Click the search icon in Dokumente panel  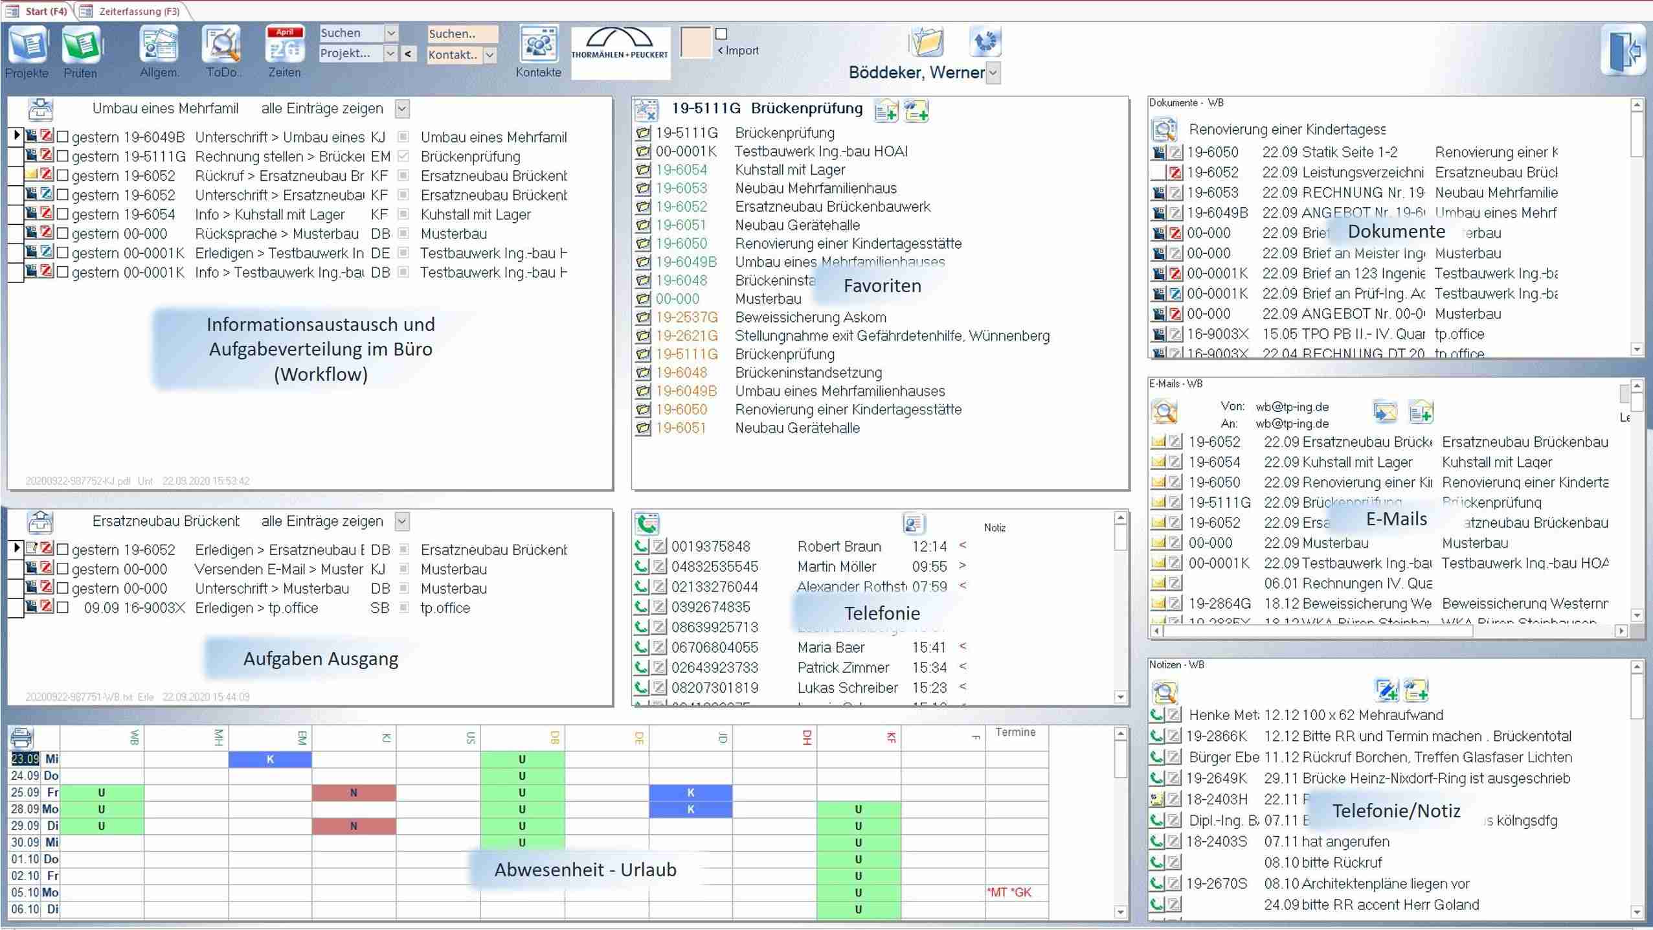click(1164, 130)
